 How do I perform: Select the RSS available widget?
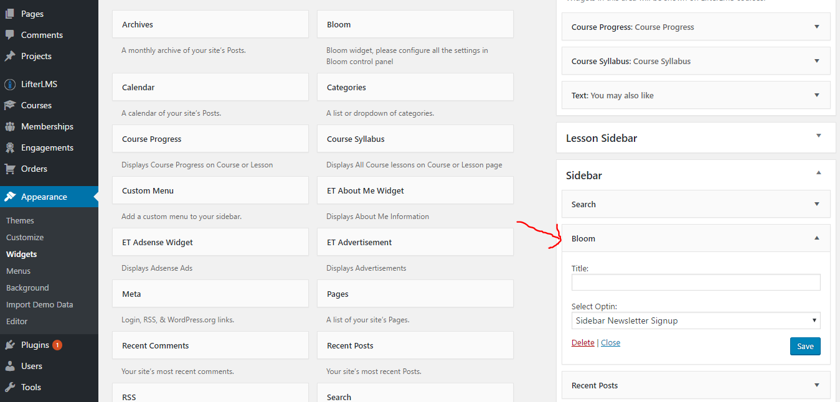pyautogui.click(x=210, y=393)
